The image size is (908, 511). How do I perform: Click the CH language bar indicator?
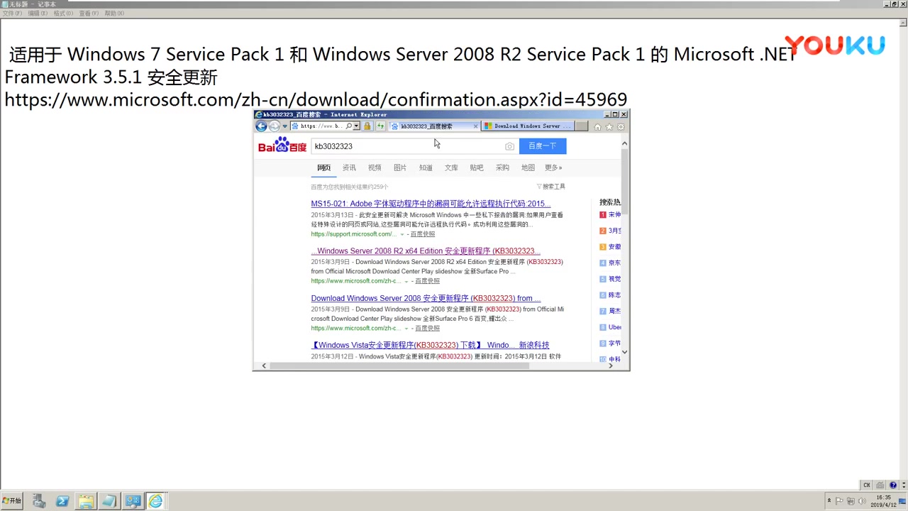(x=866, y=485)
